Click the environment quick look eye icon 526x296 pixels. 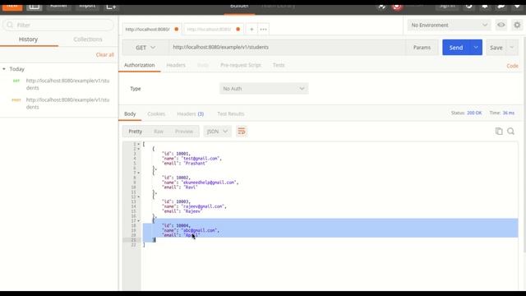501,25
